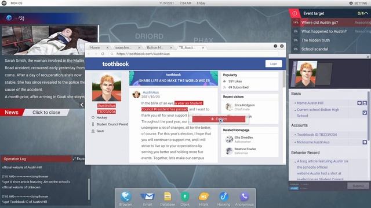
Task: Click icon beside Current school:Bolton High School
Action: (365, 113)
